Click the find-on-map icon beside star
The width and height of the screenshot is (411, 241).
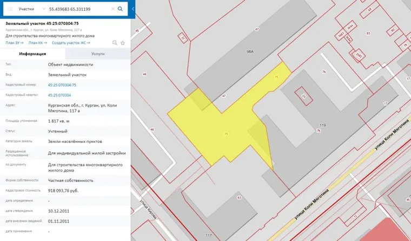pyautogui.click(x=115, y=42)
